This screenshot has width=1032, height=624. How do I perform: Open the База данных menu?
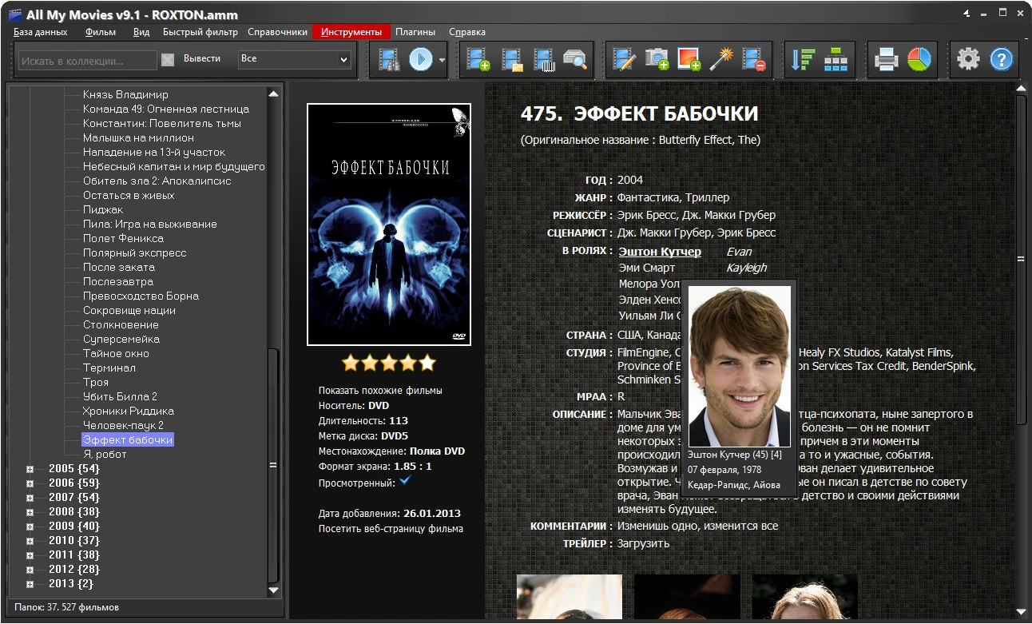pyautogui.click(x=40, y=32)
